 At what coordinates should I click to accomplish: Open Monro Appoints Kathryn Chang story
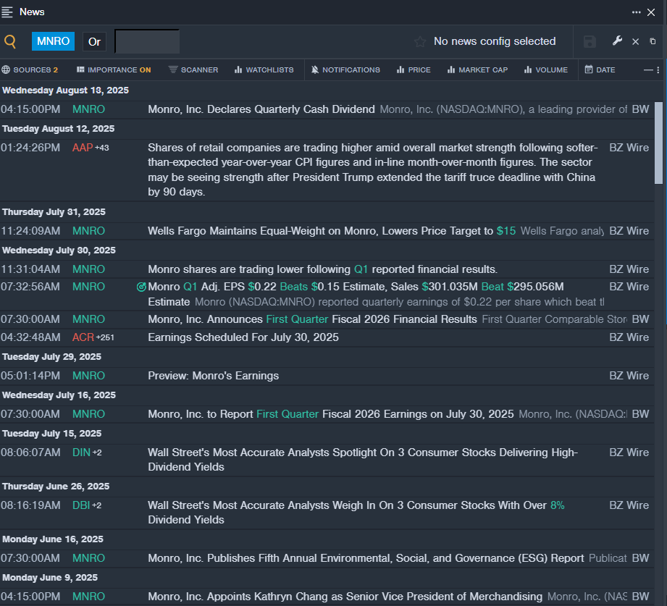tap(345, 596)
